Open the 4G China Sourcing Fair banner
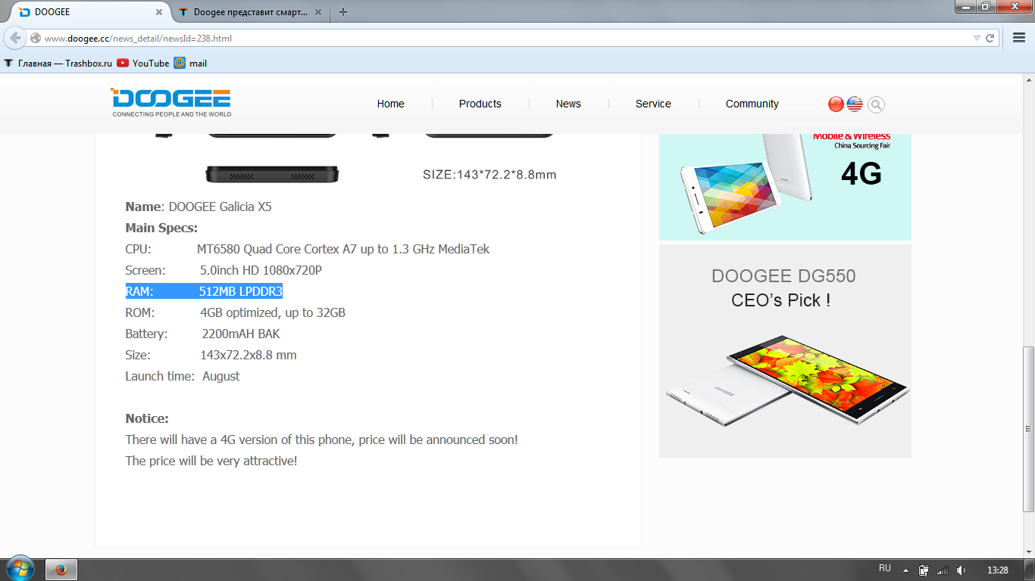The height and width of the screenshot is (581, 1035). point(785,187)
